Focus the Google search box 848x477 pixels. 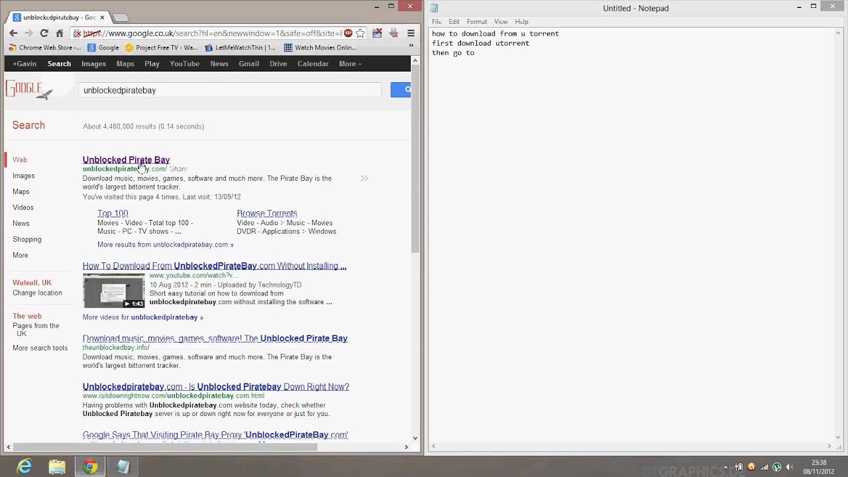[x=229, y=90]
